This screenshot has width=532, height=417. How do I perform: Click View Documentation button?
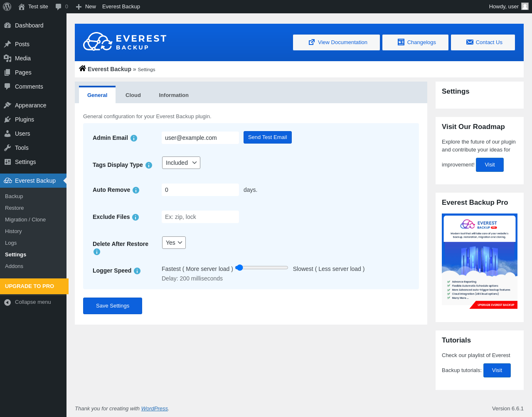pos(336,42)
